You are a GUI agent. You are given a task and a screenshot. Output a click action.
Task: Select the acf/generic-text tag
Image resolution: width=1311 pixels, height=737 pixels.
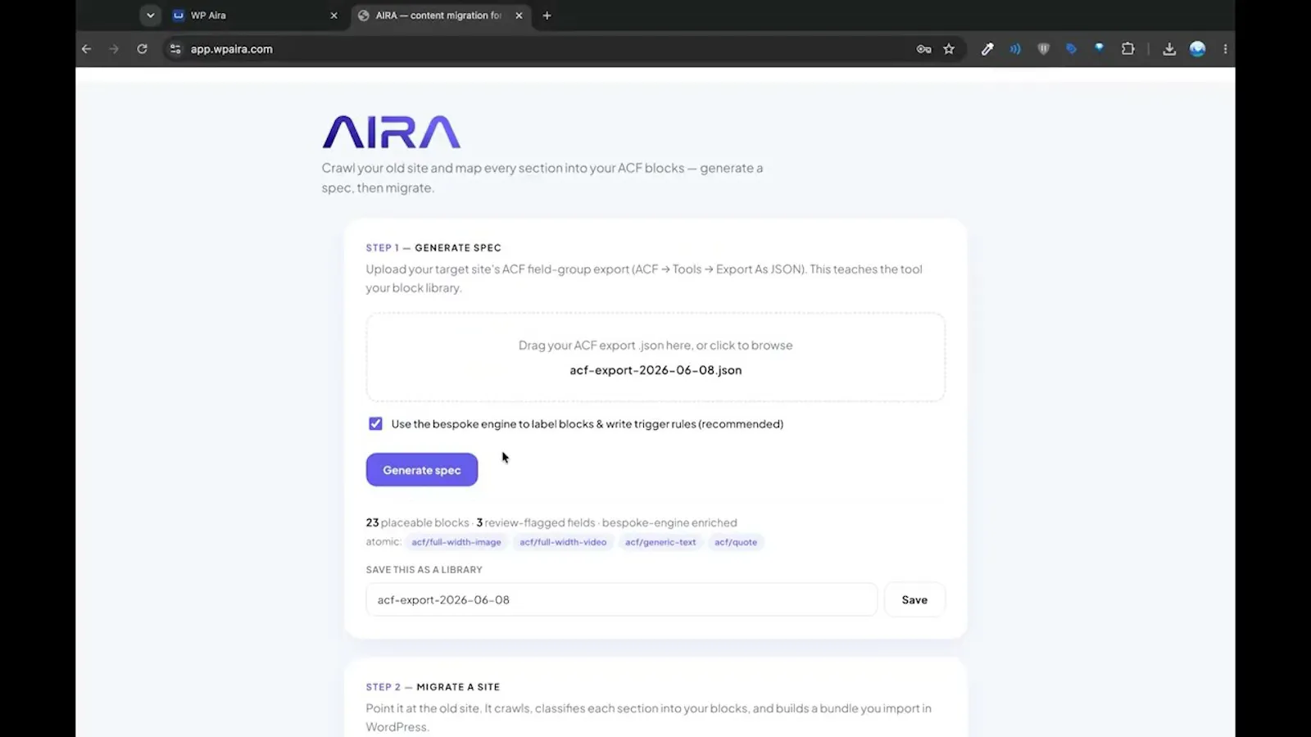coord(660,542)
